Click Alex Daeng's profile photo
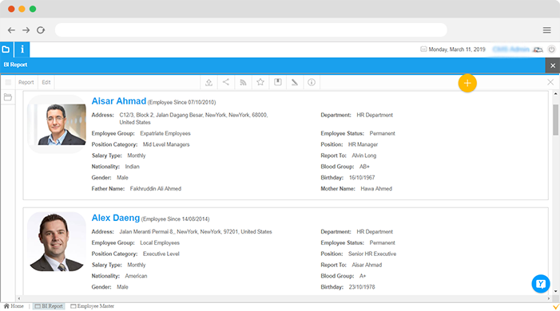The image size is (560, 311). [57, 242]
